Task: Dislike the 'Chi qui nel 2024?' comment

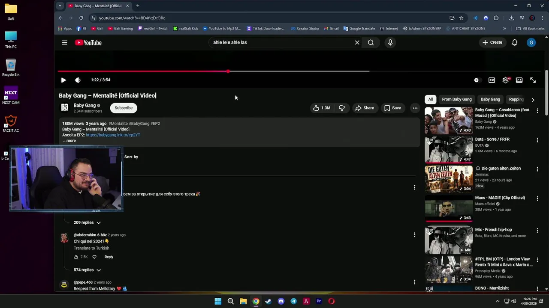Action: tap(94, 257)
